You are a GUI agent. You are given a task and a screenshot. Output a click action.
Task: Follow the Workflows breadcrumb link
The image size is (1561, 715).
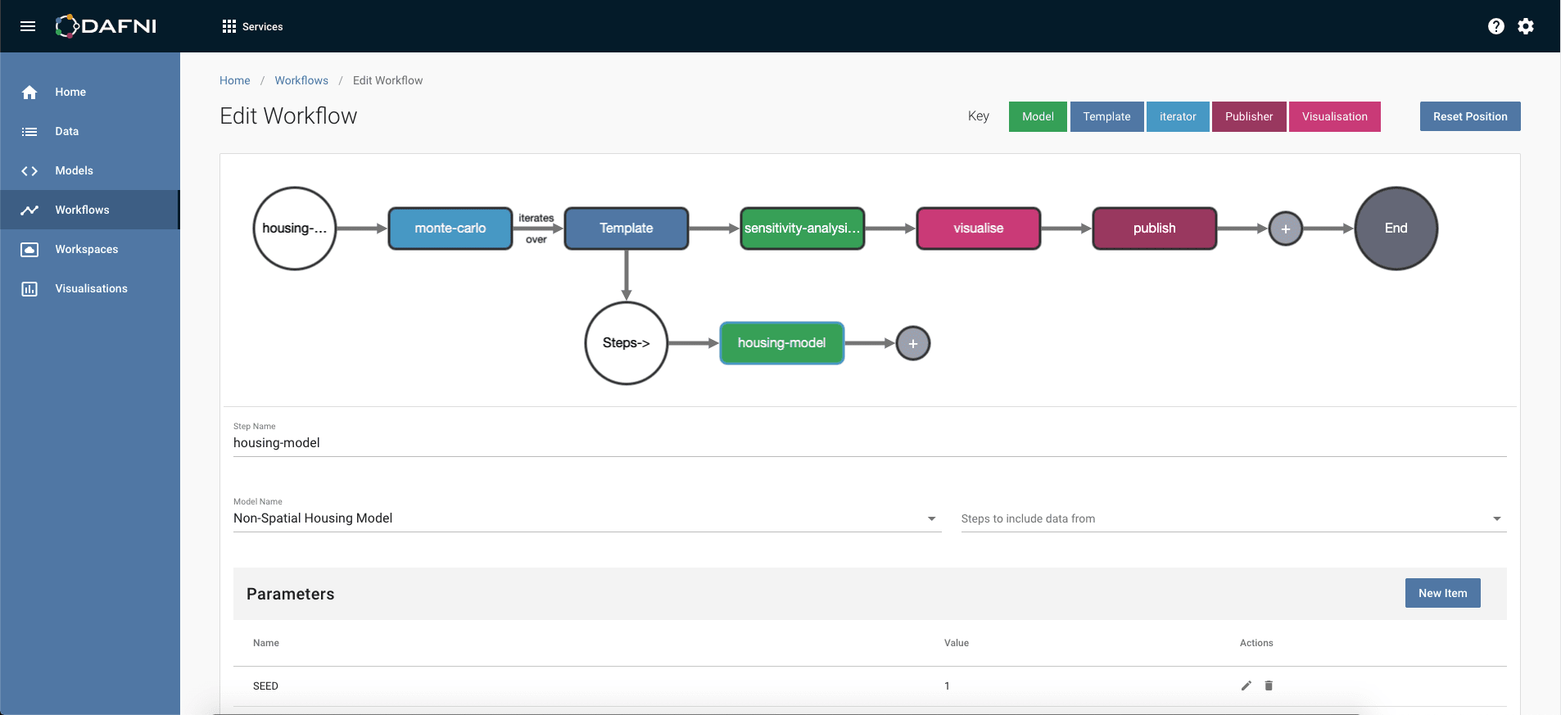301,80
